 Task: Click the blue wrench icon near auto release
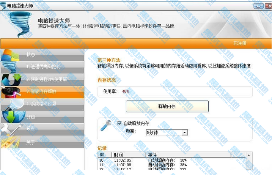tap(105, 126)
